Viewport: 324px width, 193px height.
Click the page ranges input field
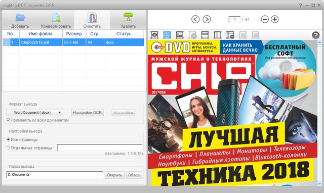click(100, 148)
